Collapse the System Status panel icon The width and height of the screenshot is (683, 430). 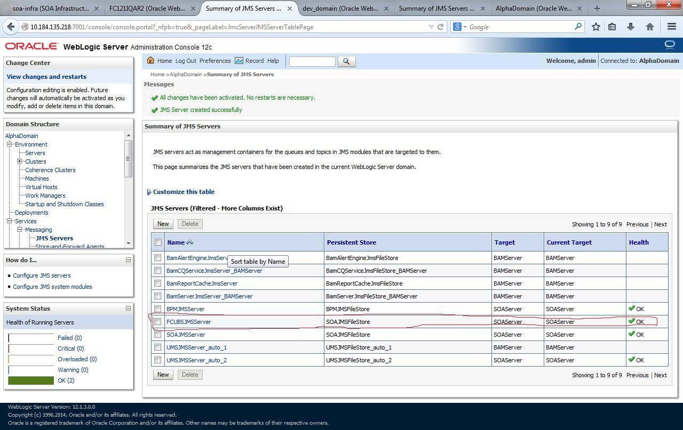click(128, 308)
